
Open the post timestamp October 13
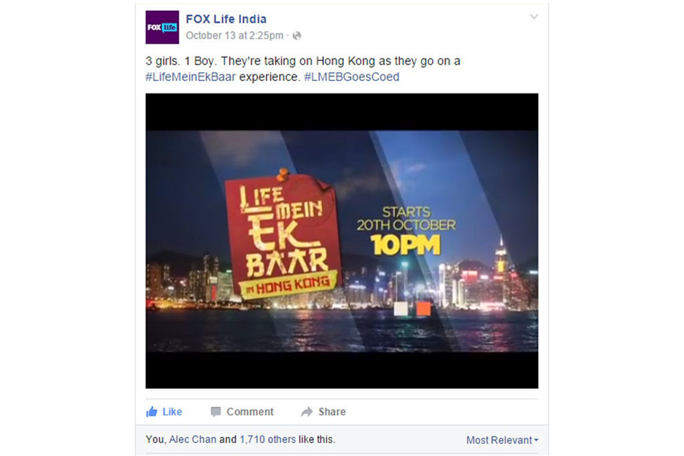click(234, 35)
